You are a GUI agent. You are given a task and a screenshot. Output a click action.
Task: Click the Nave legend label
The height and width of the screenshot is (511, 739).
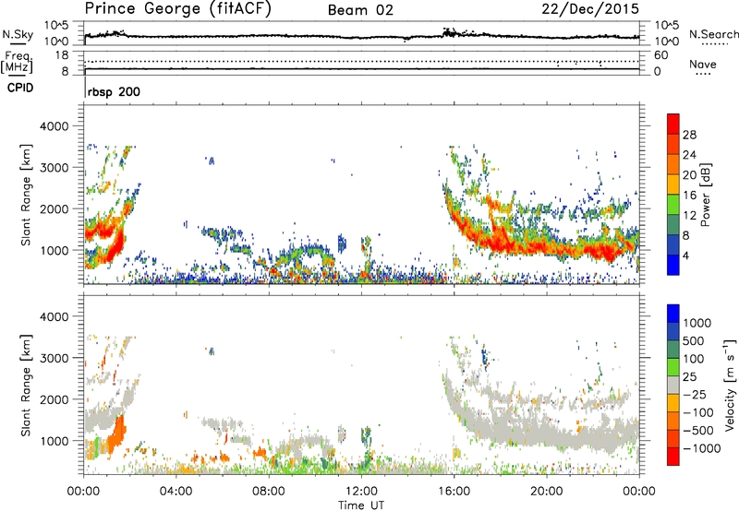[x=703, y=65]
